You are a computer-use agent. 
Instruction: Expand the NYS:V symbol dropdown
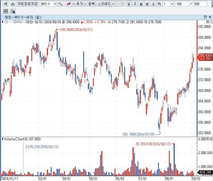55,4
